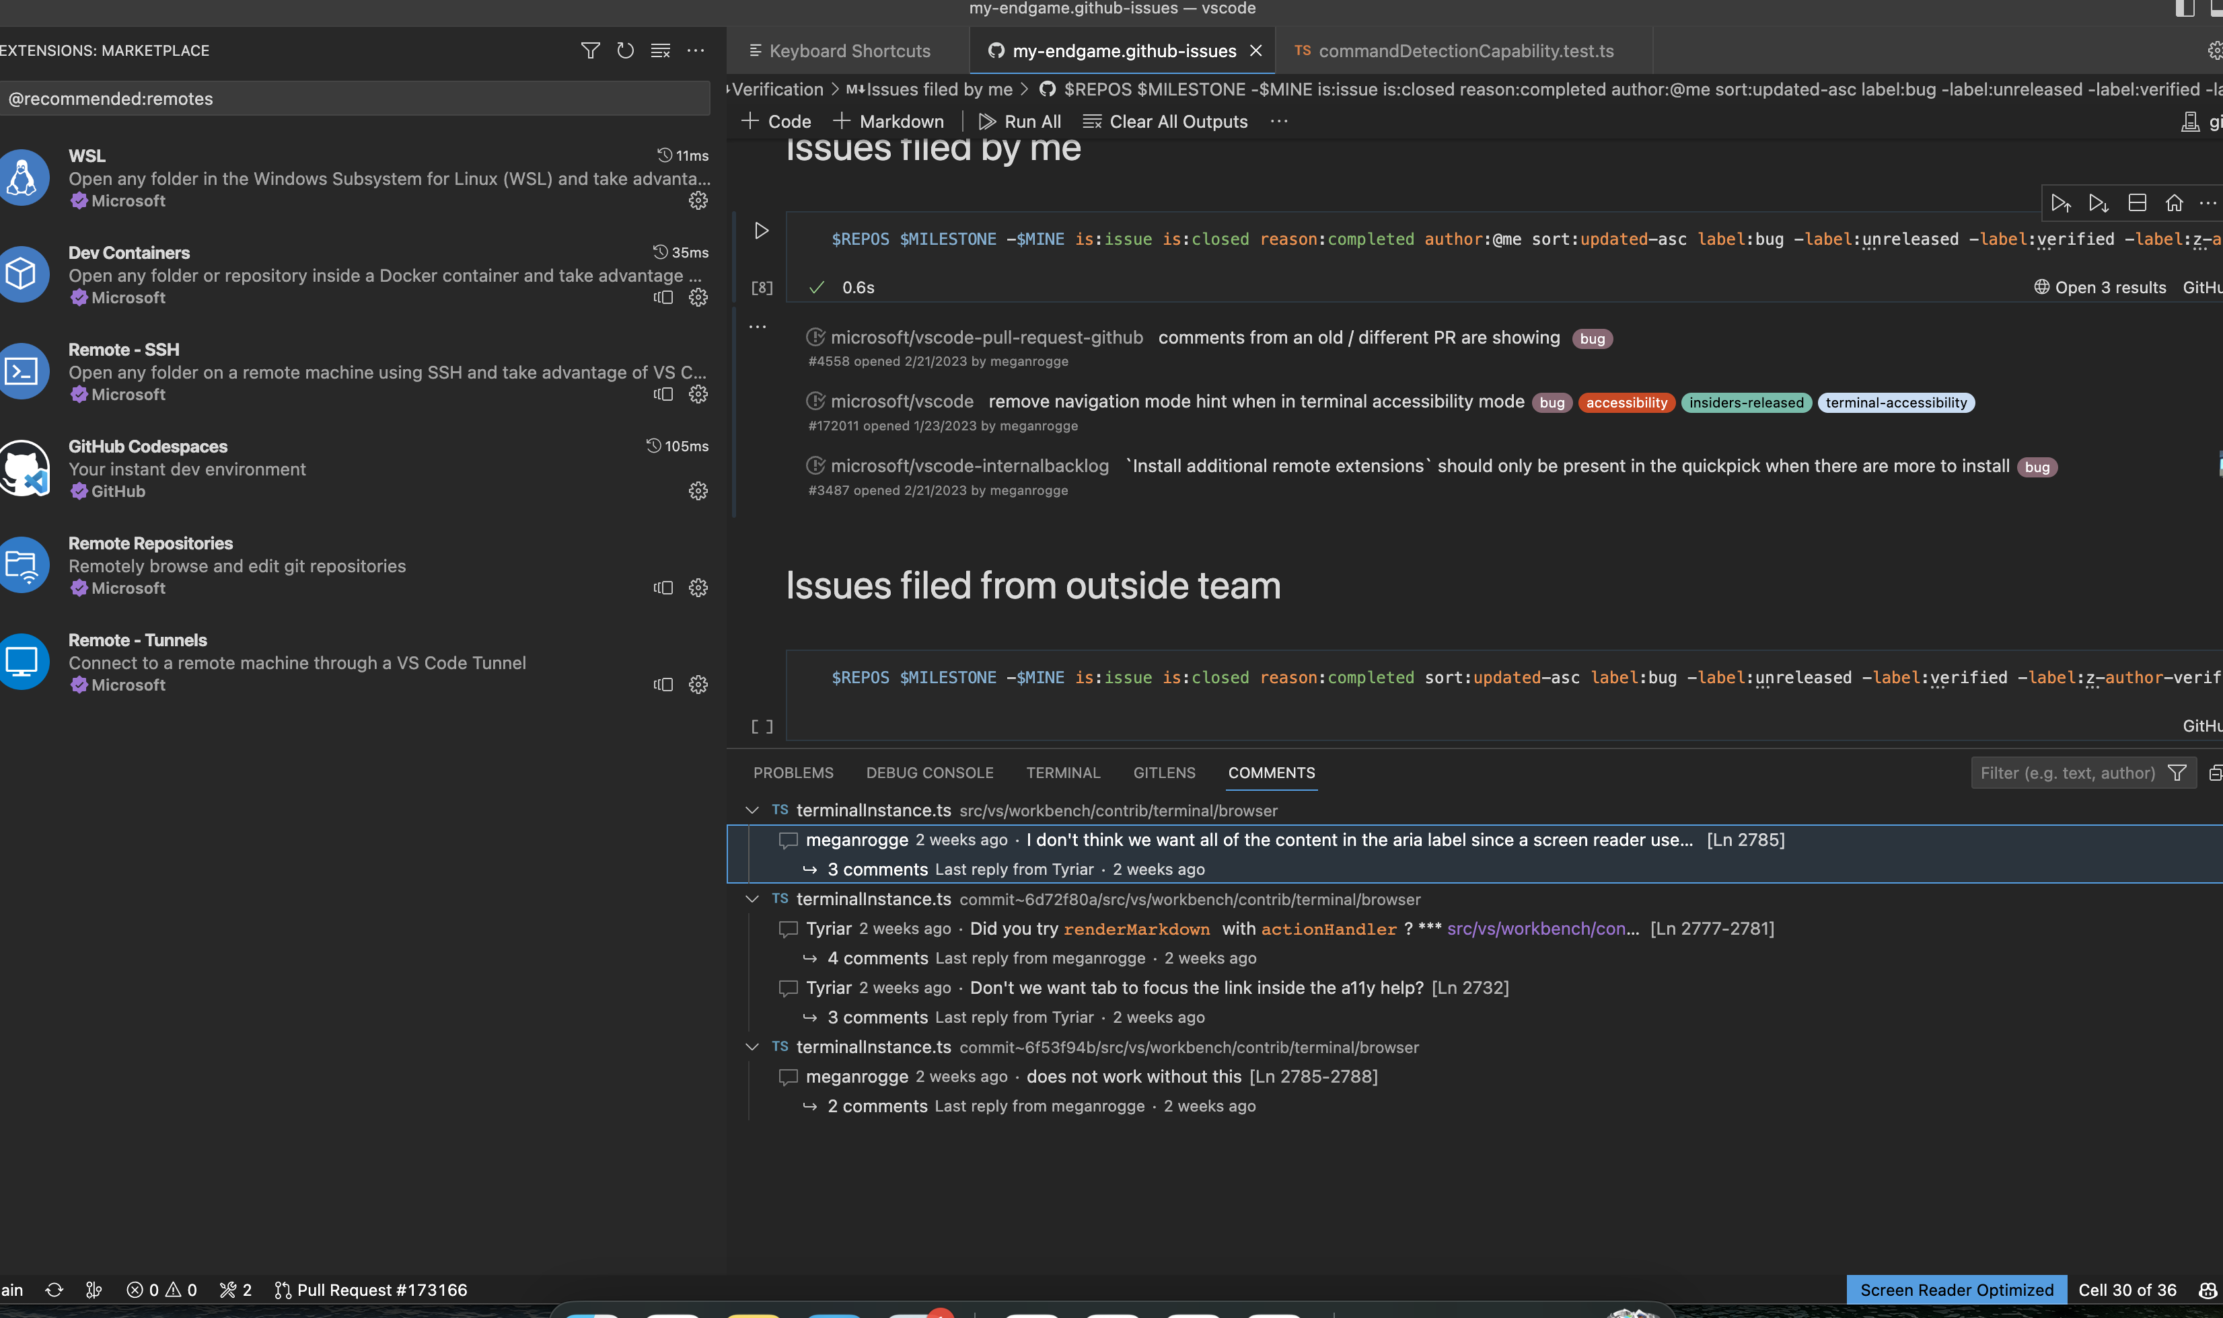Execute the cell with the run play icon
This screenshot has width=2223, height=1318.
tap(762, 231)
